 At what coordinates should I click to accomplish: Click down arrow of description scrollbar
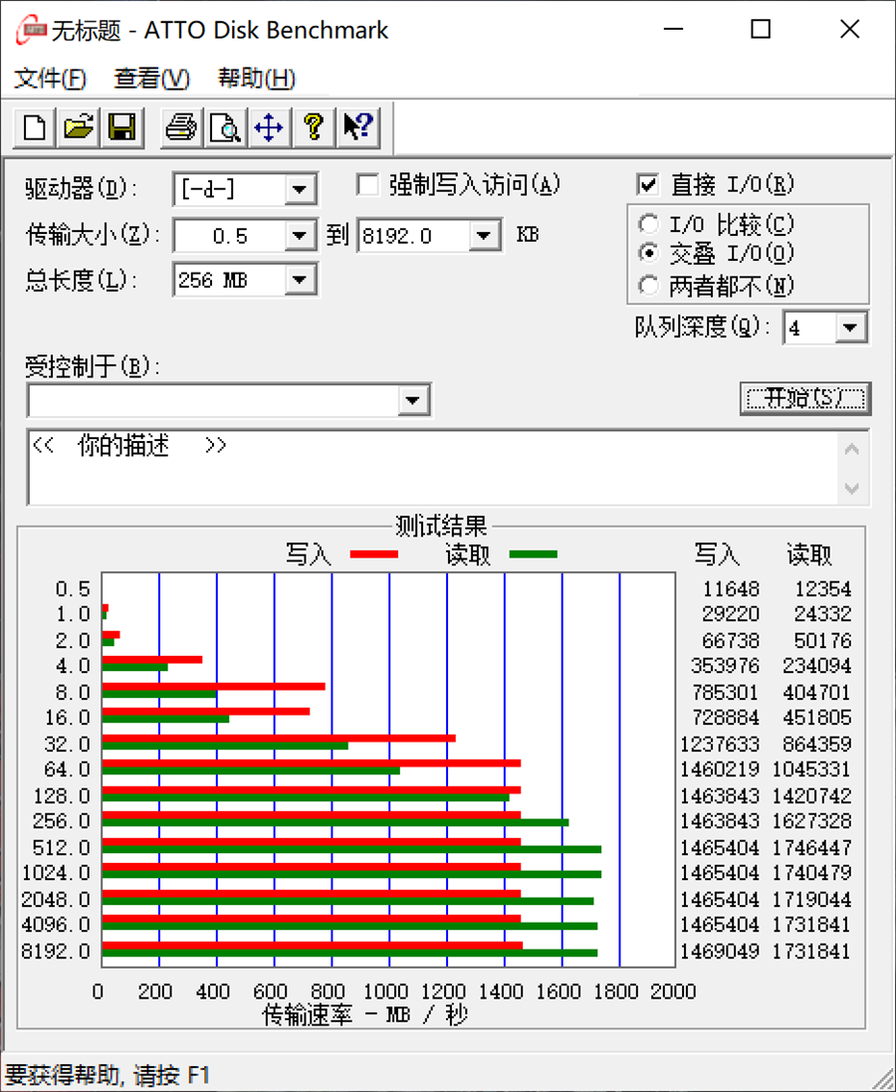[x=851, y=488]
